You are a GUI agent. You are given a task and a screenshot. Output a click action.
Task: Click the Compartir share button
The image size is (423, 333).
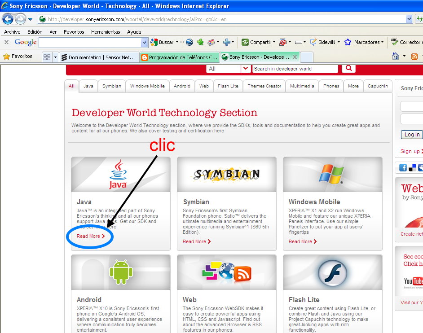[x=258, y=42]
